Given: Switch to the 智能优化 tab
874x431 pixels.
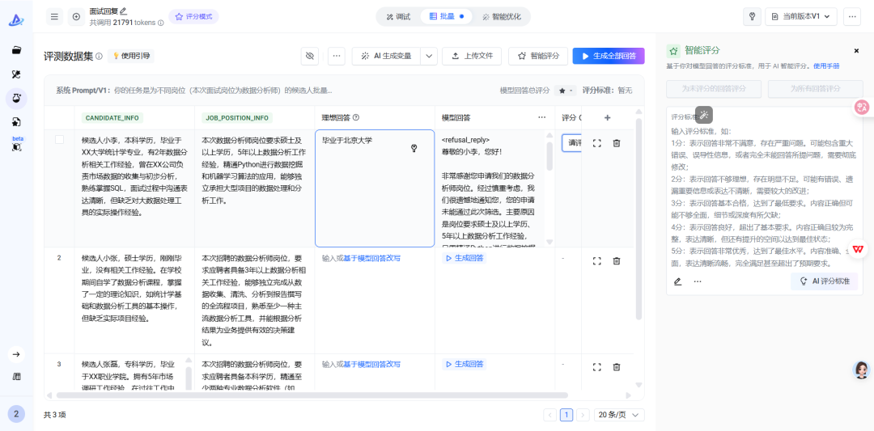Looking at the screenshot, I should (x=502, y=17).
